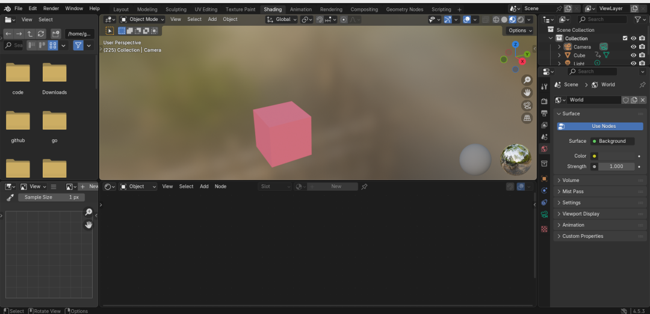Open the viewport Options dropdown
This screenshot has width=650, height=314.
point(520,31)
